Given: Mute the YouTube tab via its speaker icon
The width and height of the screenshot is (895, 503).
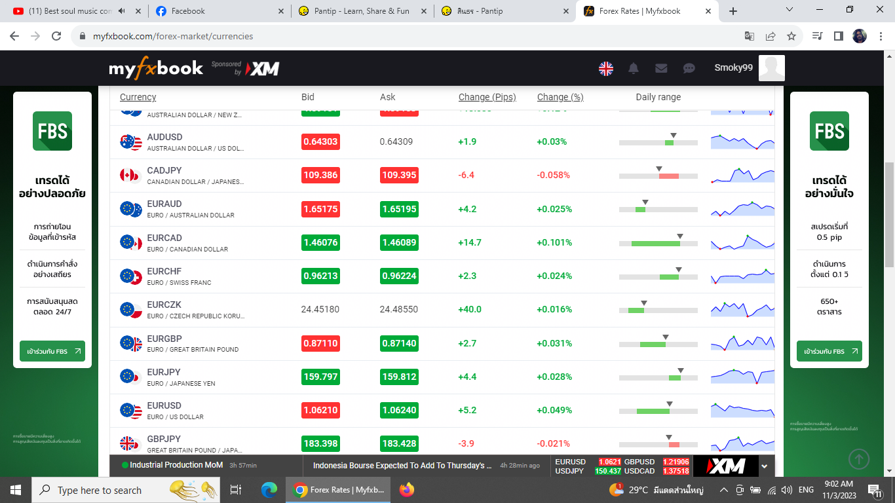Looking at the screenshot, I should tap(123, 11).
